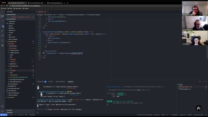Switch to the Problems panel tab
The width and height of the screenshot is (208, 117).
[x=40, y=82]
